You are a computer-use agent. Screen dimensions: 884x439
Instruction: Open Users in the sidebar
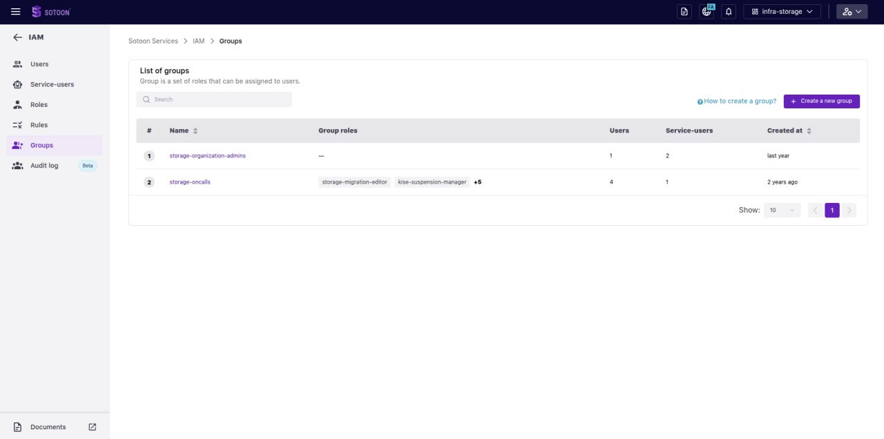[55, 64]
